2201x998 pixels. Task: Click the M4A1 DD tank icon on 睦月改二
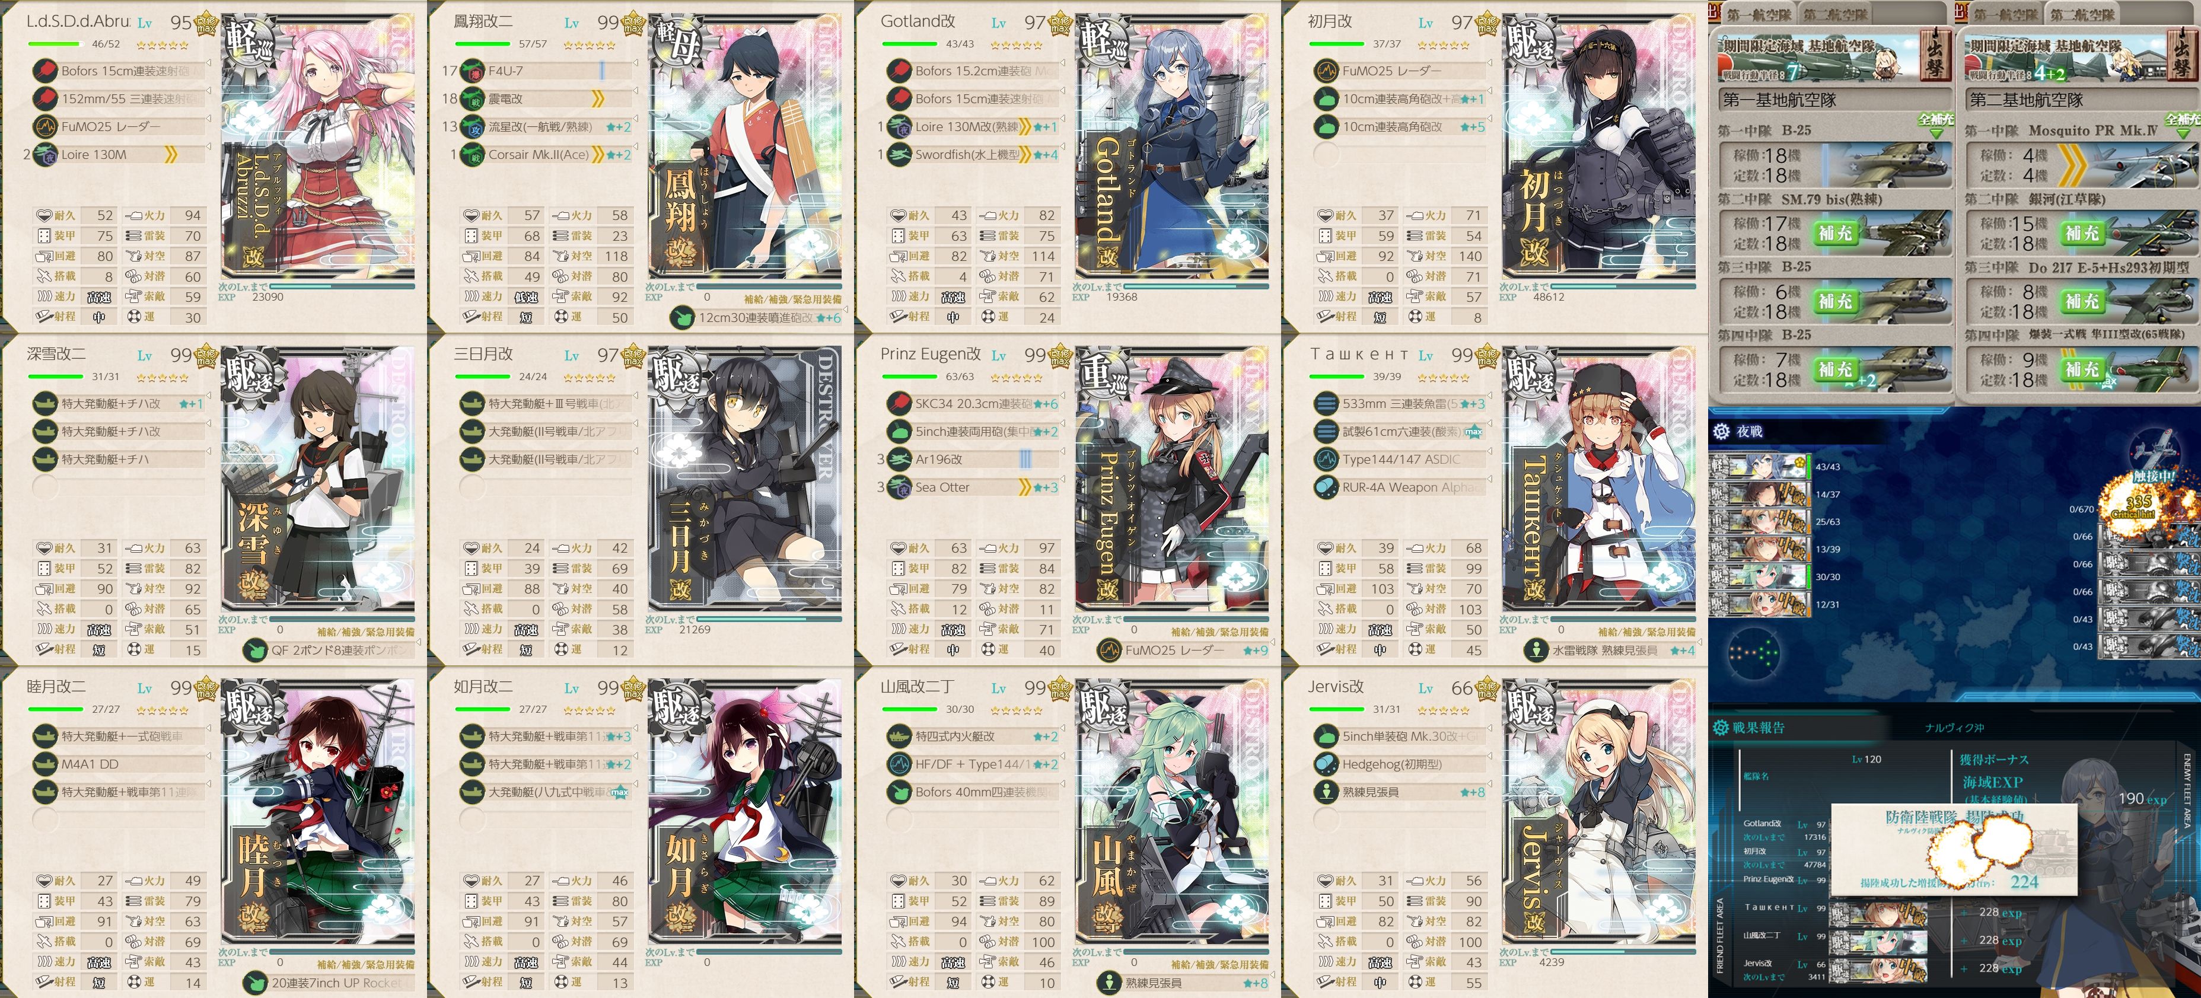[44, 764]
